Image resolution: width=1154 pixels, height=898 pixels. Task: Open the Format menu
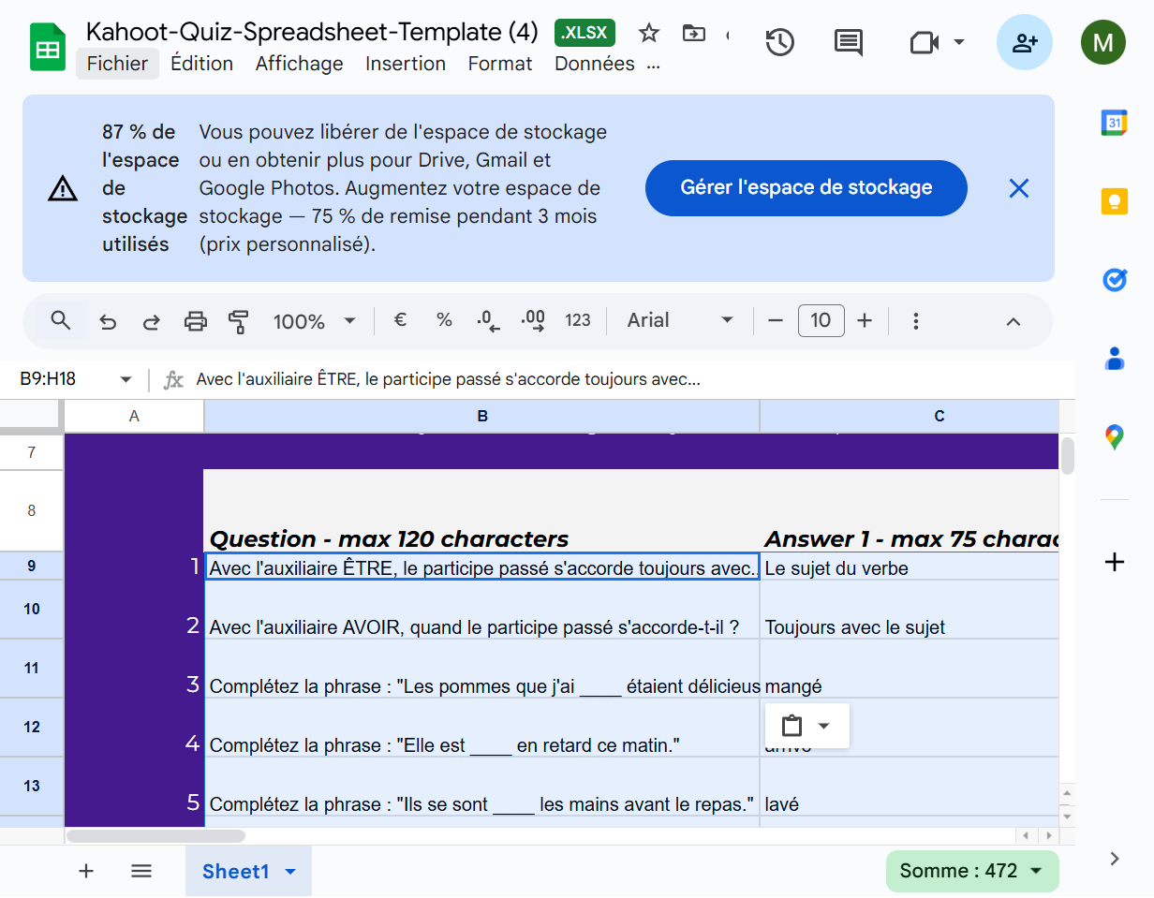[x=500, y=64]
